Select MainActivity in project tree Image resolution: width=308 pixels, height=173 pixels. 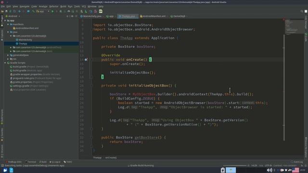tap(26, 40)
